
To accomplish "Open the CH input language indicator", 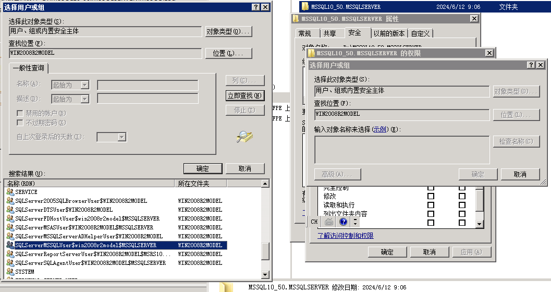I will (x=314, y=222).
